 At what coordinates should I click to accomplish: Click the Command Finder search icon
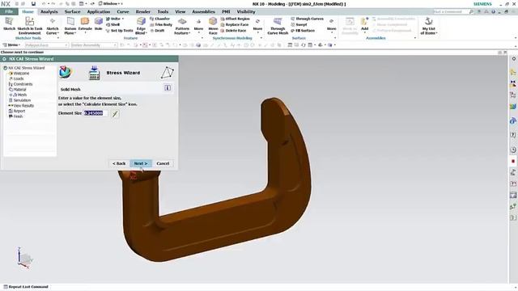(x=471, y=11)
